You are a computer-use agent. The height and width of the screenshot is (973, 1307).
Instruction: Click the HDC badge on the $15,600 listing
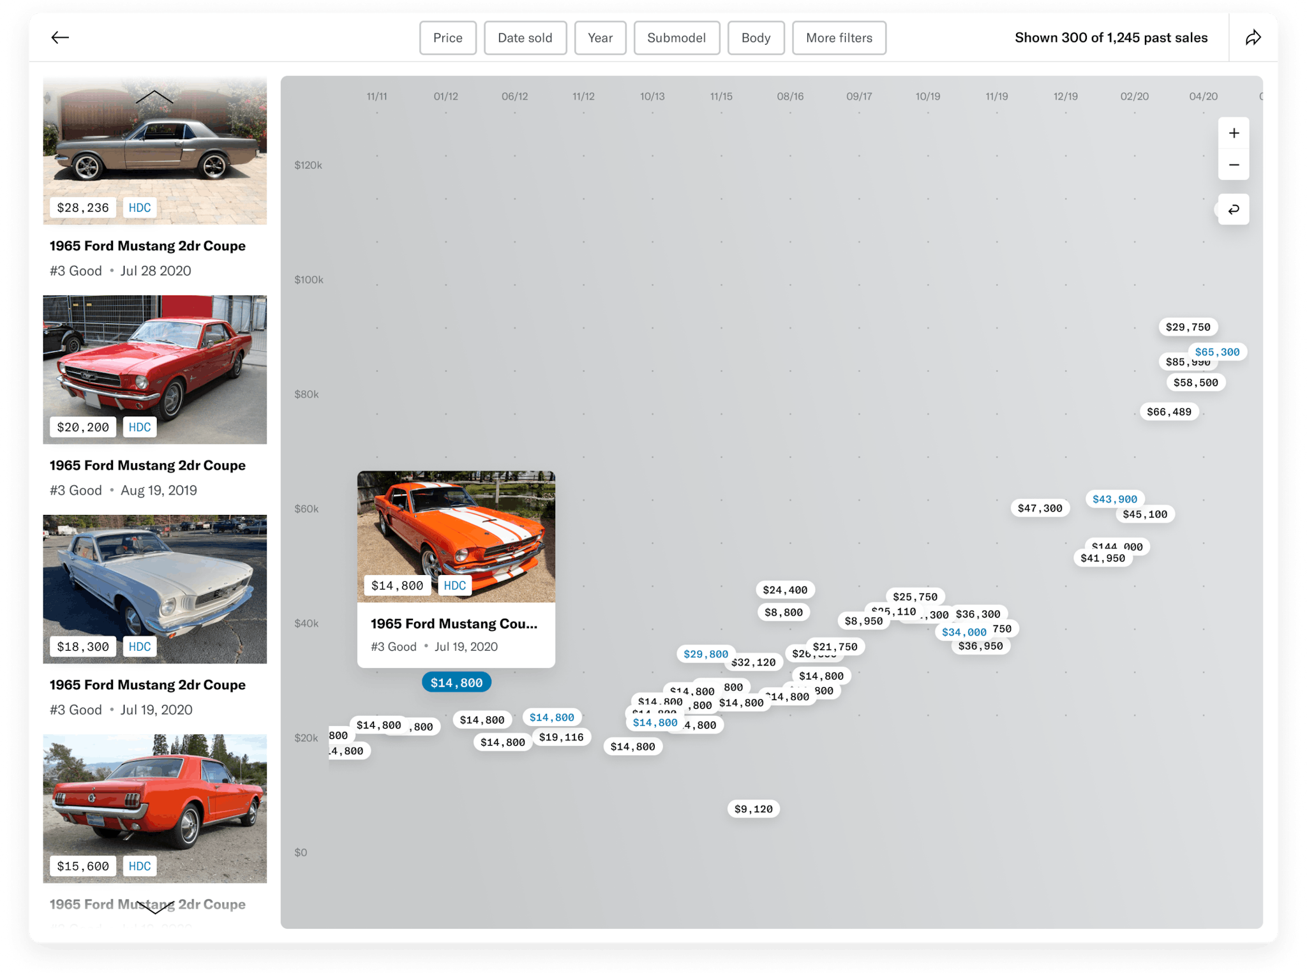point(140,866)
